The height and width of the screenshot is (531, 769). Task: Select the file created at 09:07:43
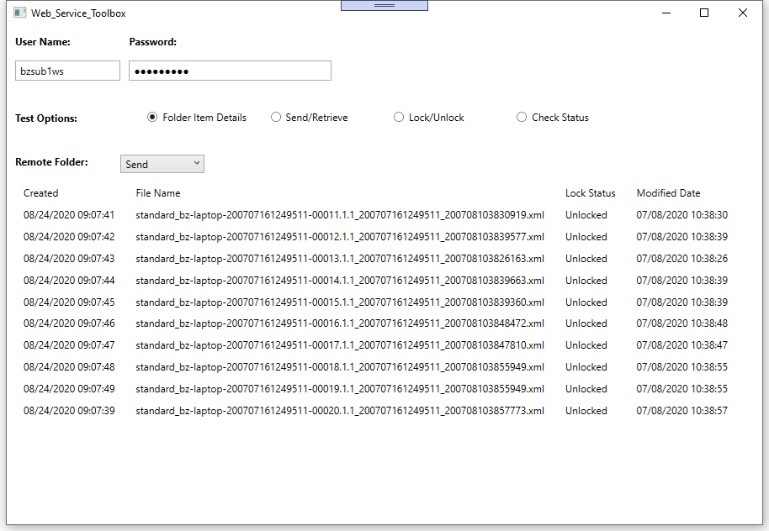click(x=340, y=259)
